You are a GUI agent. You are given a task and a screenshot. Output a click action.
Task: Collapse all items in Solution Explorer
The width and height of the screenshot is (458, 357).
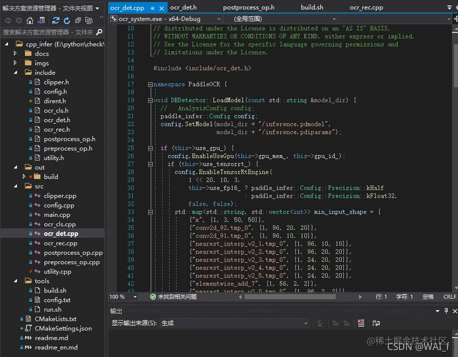tap(78, 20)
